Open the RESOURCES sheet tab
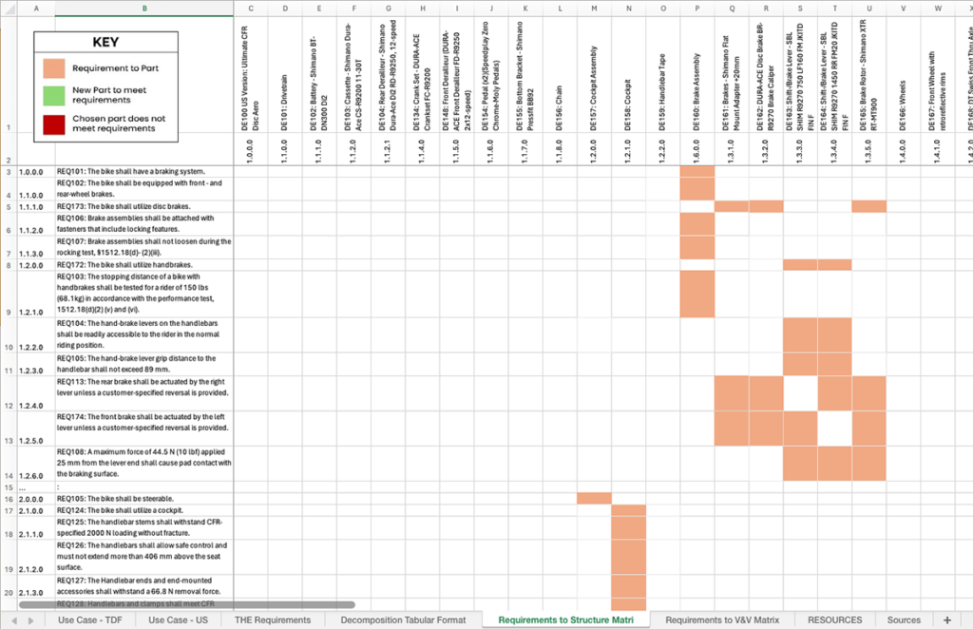 coord(833,619)
